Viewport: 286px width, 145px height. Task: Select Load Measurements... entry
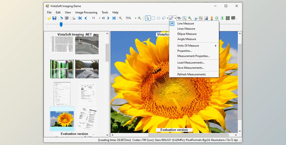[194, 63]
